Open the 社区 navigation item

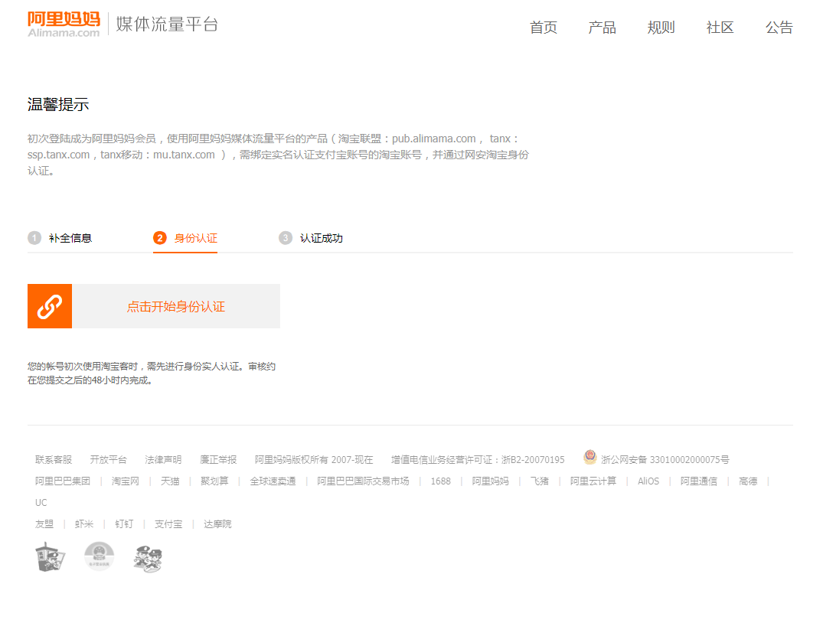point(720,28)
